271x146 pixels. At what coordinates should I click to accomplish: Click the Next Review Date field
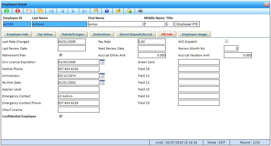click(152, 48)
